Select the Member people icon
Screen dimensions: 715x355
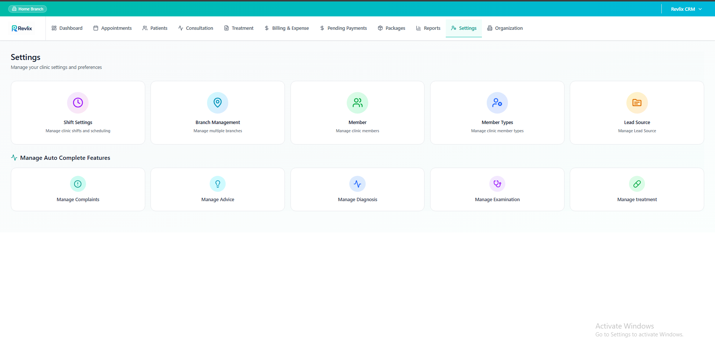coord(357,102)
